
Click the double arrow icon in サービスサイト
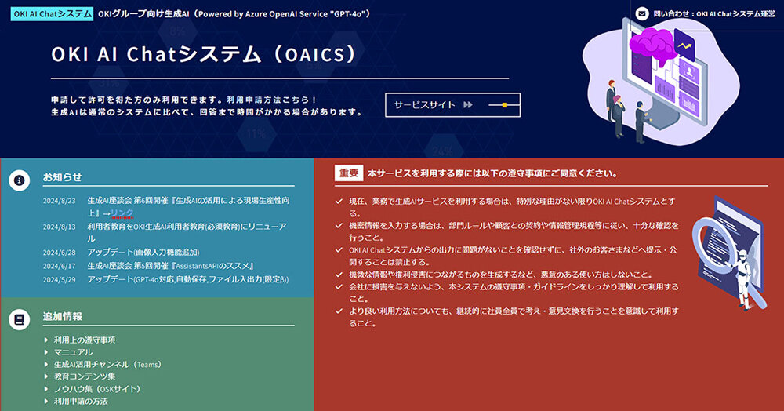click(468, 104)
